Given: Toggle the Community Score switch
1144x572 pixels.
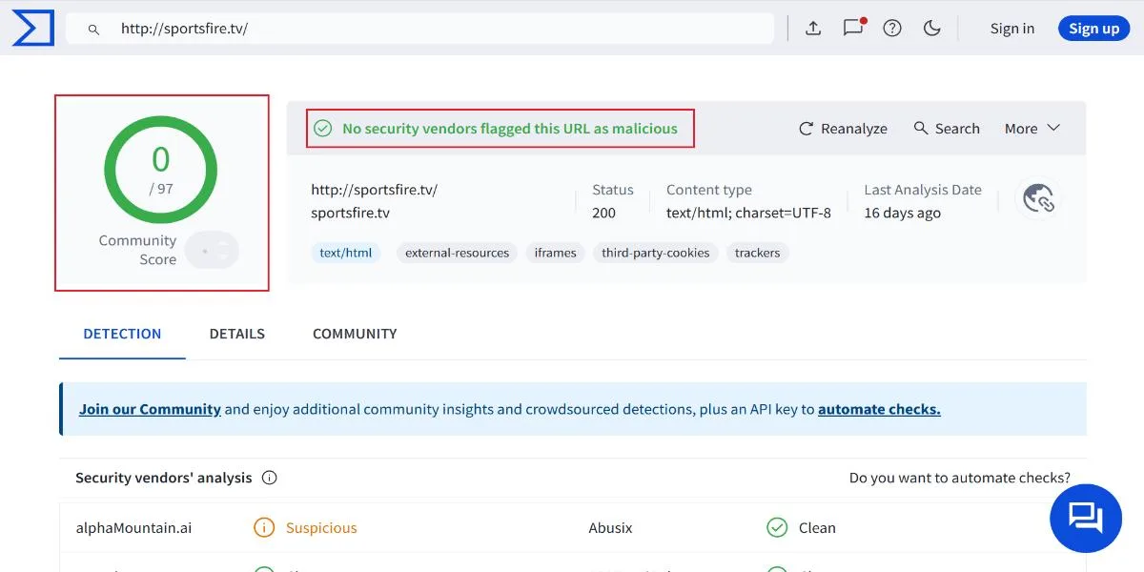Looking at the screenshot, I should click(212, 251).
